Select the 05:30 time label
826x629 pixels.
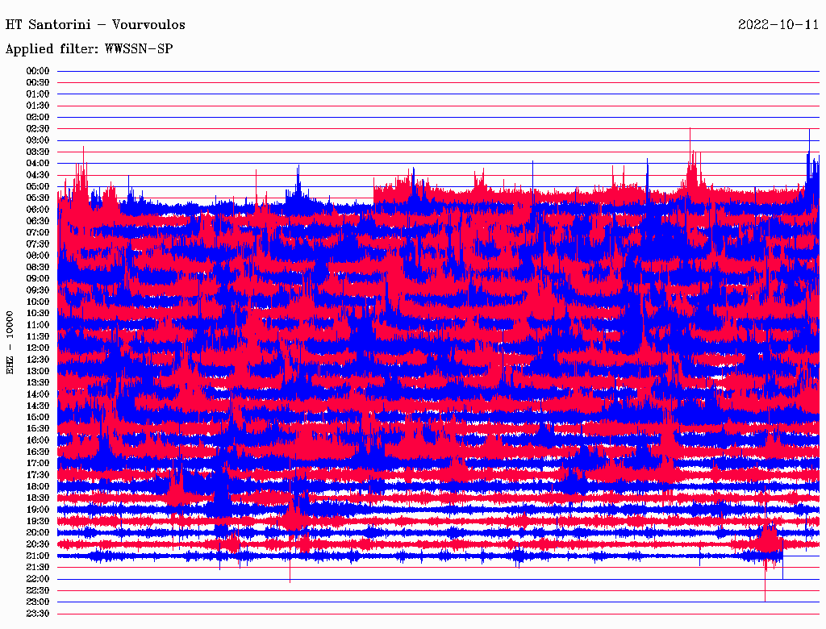[38, 198]
